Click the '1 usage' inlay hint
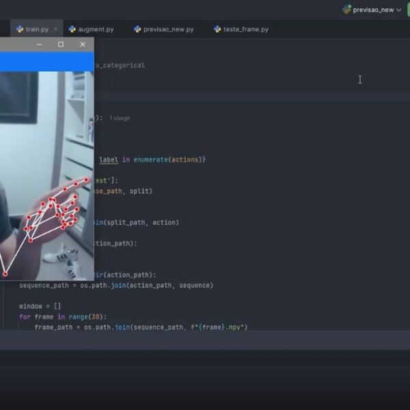 click(x=120, y=118)
